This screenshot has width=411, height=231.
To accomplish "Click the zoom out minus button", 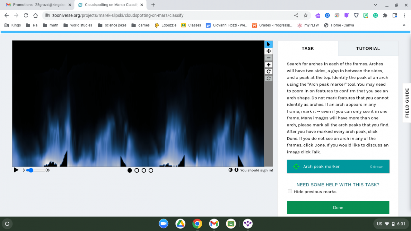I will [x=268, y=58].
